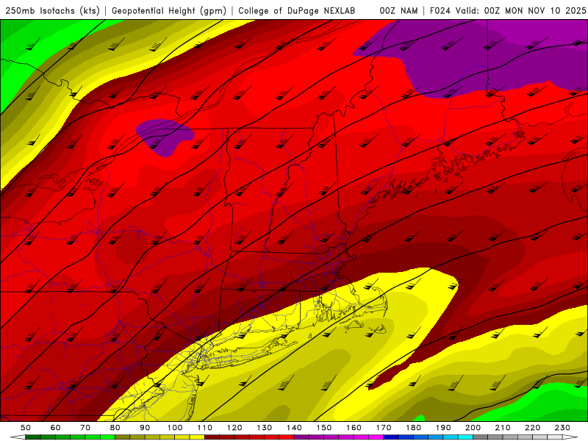Select the "250mb Isotachs (kts)" title text

coord(53,10)
